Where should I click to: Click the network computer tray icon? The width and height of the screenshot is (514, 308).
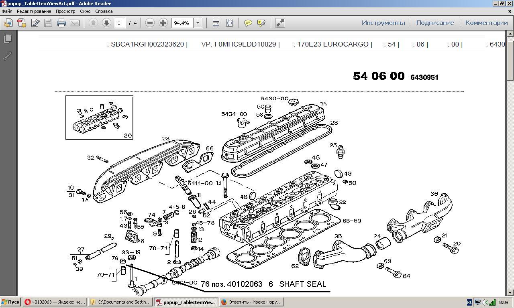(x=477, y=302)
